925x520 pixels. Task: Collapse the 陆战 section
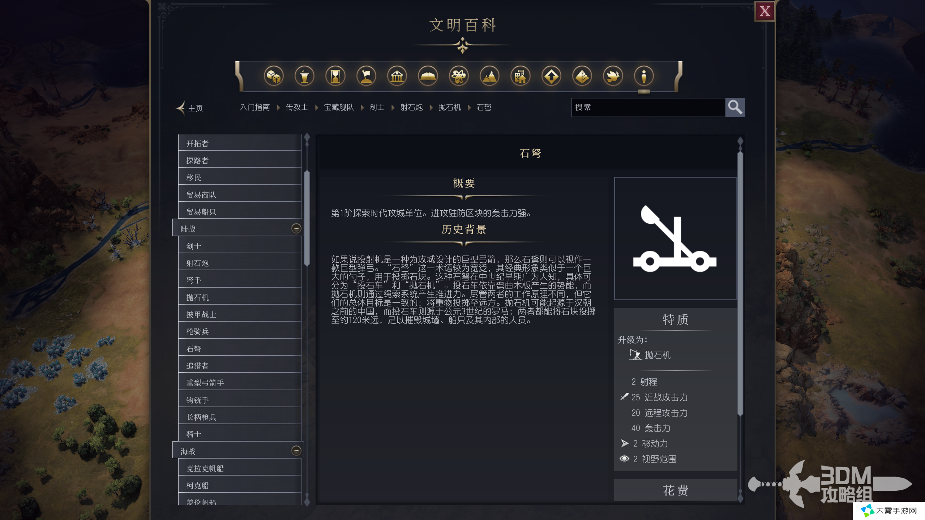pyautogui.click(x=296, y=228)
